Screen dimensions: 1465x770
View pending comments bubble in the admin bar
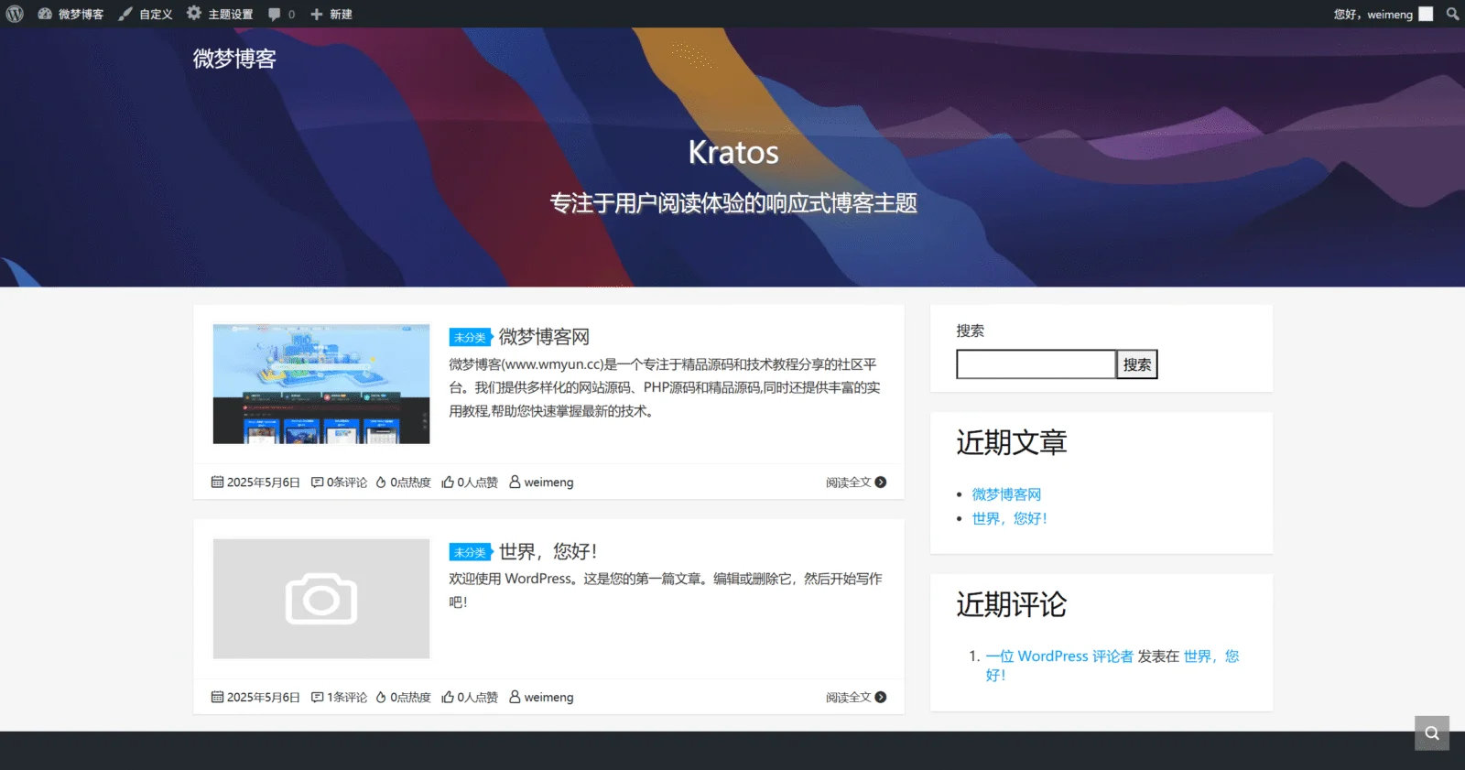pos(281,14)
